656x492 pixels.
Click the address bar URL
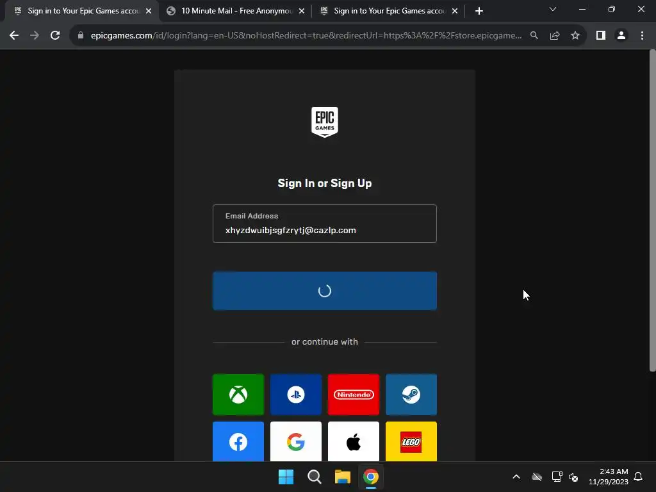(306, 36)
